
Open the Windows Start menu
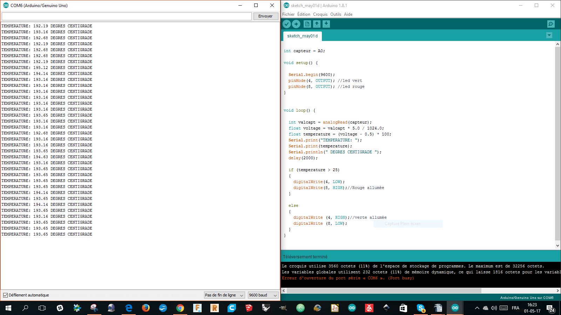pos(8,308)
